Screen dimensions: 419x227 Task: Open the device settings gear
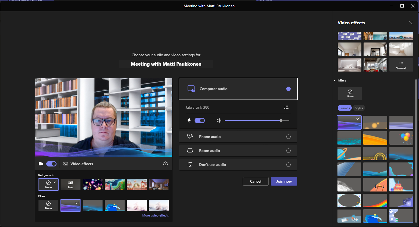165,164
